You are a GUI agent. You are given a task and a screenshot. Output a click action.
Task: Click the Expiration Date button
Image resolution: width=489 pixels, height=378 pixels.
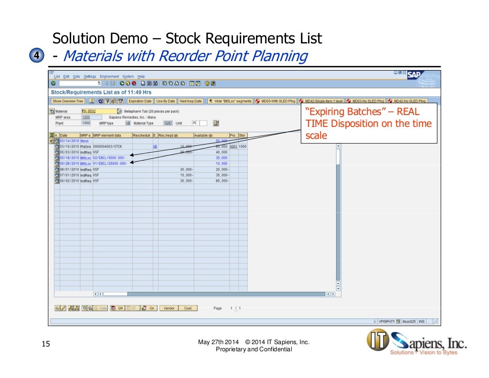click(x=140, y=101)
